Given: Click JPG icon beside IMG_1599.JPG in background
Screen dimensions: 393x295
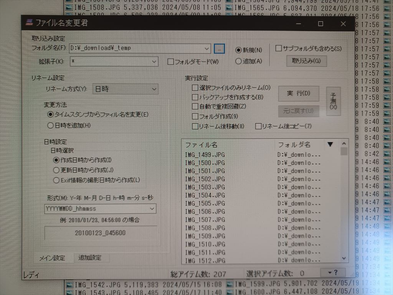Looking at the screenshot, I should [229, 285].
